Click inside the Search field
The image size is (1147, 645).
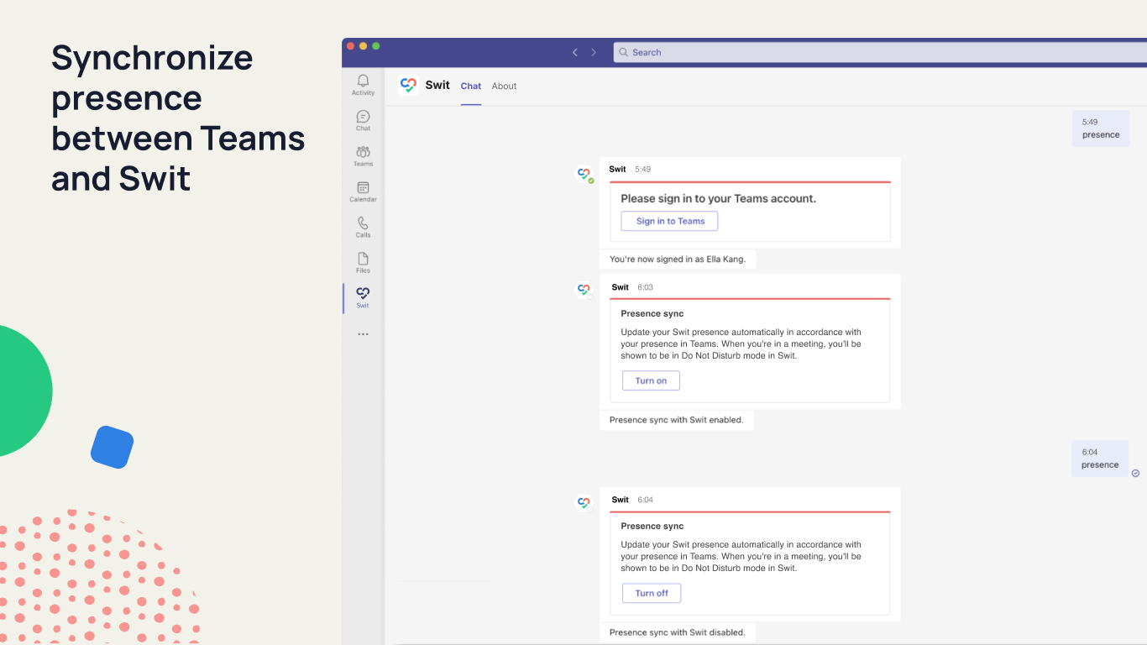pos(880,52)
